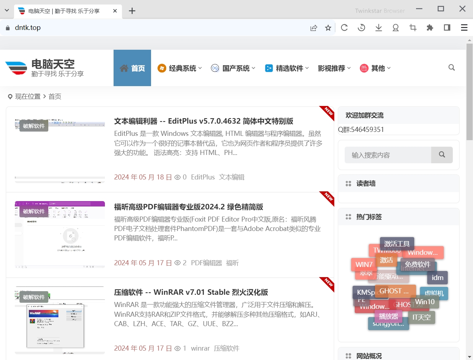Open the WinRAR article thumbnail
Viewport: 473px width, 360px height.
(60, 320)
